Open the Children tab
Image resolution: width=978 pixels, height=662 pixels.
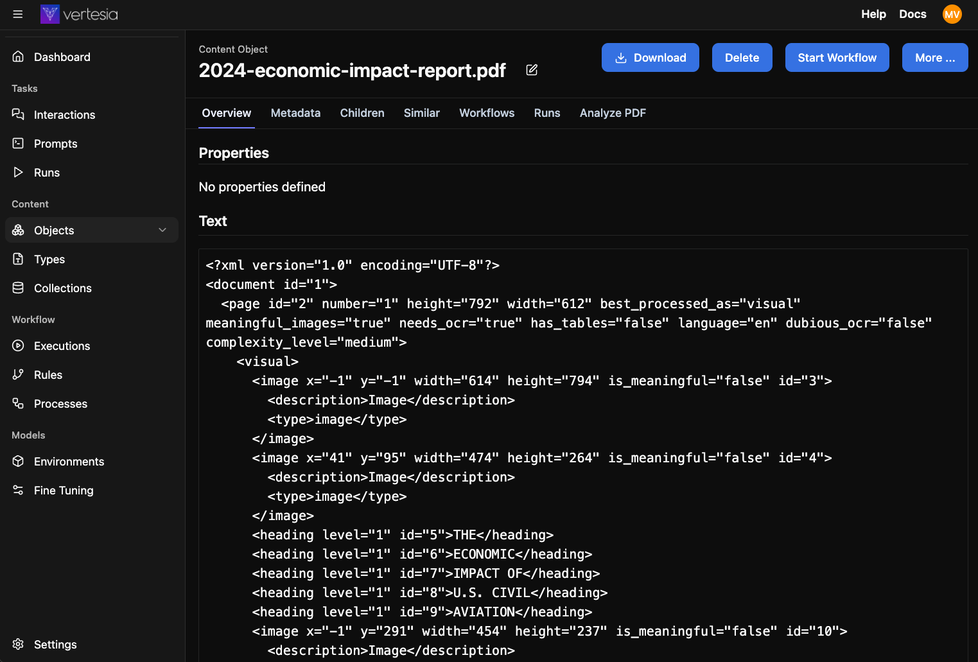tap(362, 113)
